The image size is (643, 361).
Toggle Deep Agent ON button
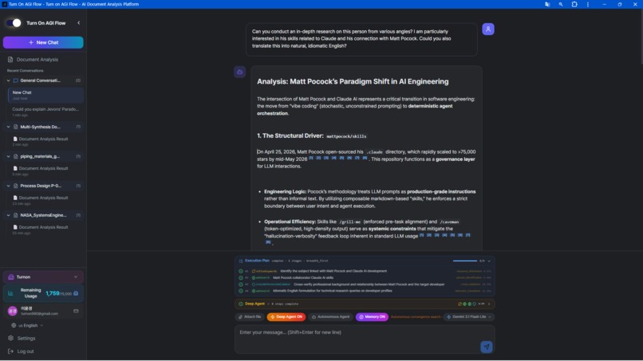286,316
